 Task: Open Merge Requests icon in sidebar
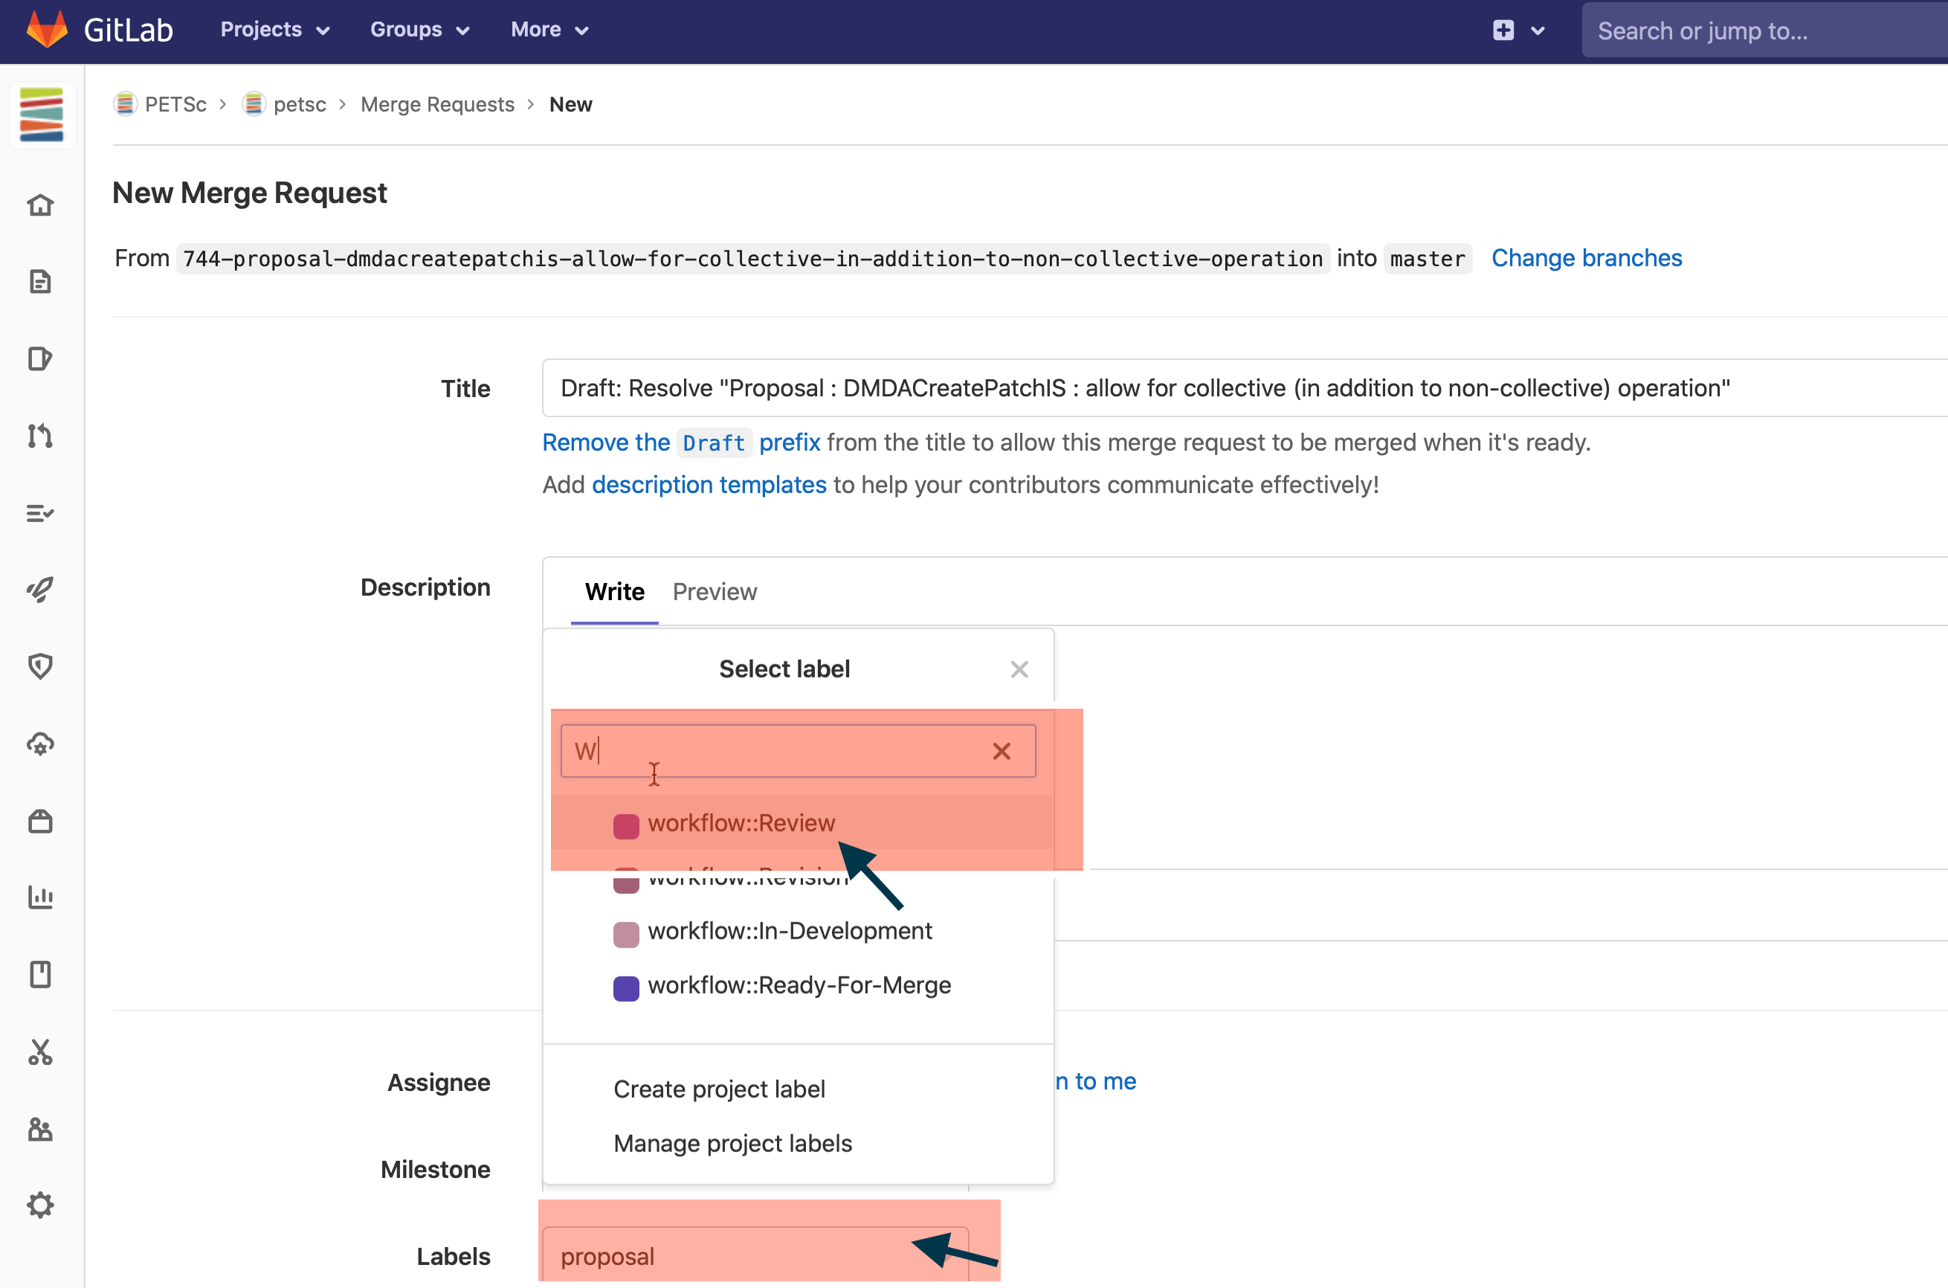click(x=40, y=437)
